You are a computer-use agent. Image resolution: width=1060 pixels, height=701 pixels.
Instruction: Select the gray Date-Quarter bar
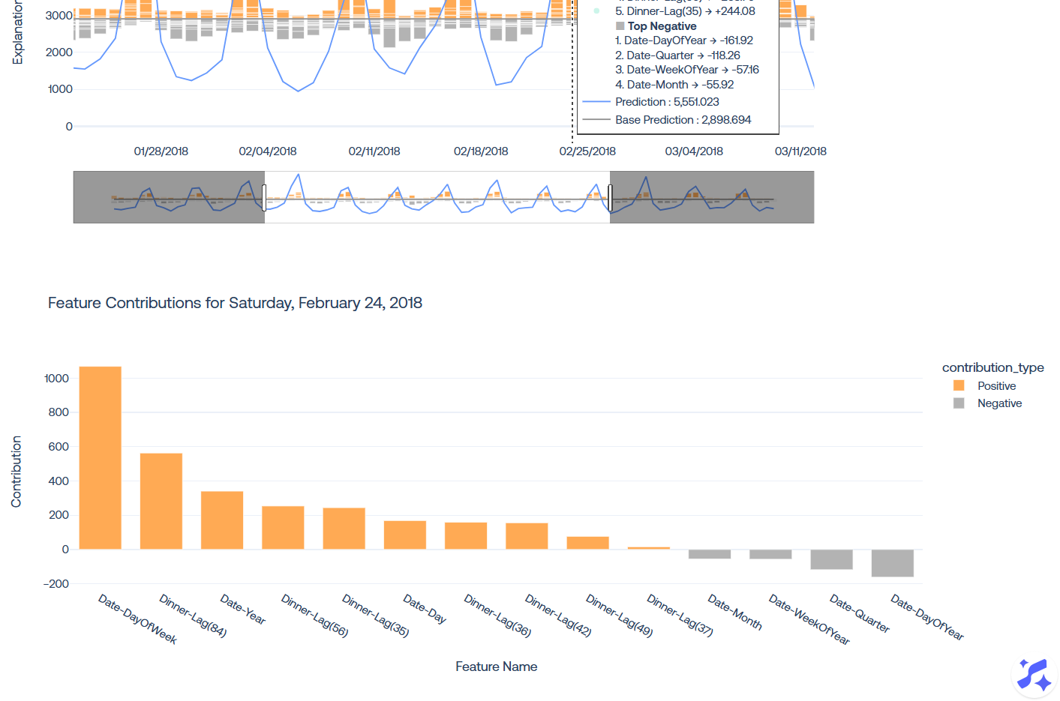click(x=831, y=559)
